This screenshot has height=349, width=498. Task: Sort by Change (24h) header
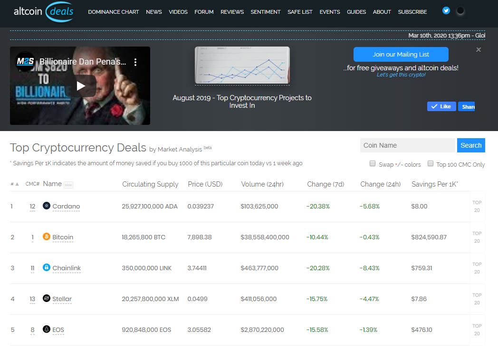point(381,184)
